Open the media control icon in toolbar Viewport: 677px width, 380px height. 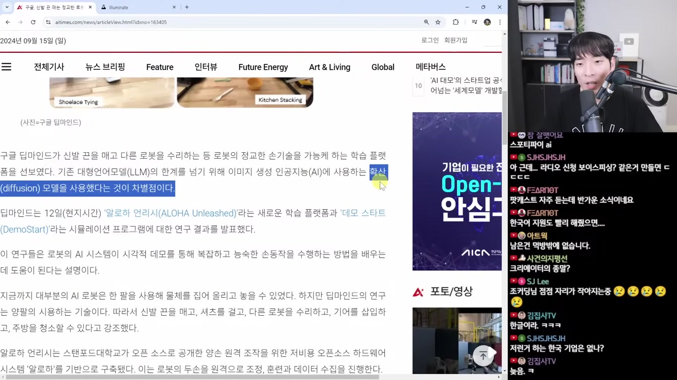[475, 22]
